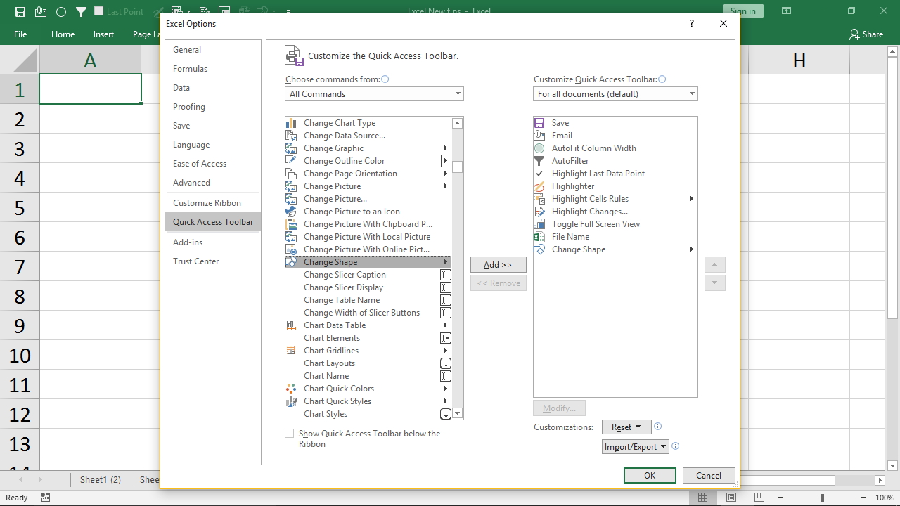900x506 pixels.
Task: Select the Change Table Name command
Action: click(x=368, y=300)
